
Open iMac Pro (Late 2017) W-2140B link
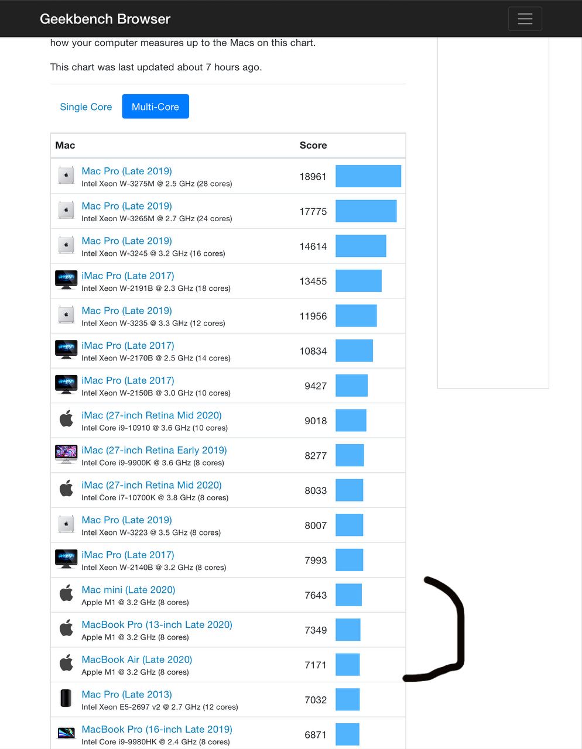pyautogui.click(x=128, y=555)
